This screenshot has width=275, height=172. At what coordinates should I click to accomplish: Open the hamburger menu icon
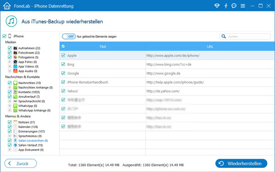[x=243, y=6]
